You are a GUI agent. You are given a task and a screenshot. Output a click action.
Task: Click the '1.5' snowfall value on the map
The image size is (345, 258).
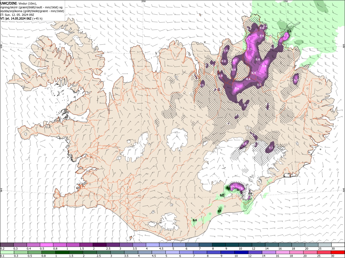click(250, 49)
